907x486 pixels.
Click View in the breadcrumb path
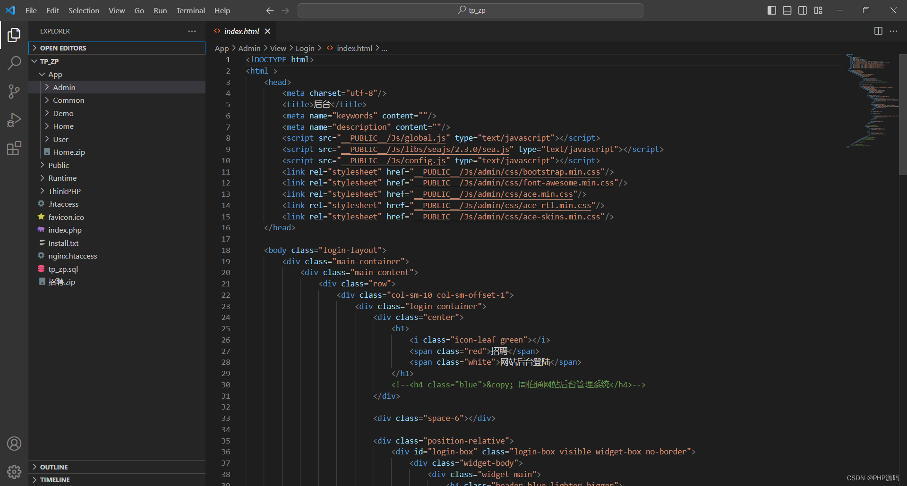click(x=278, y=48)
